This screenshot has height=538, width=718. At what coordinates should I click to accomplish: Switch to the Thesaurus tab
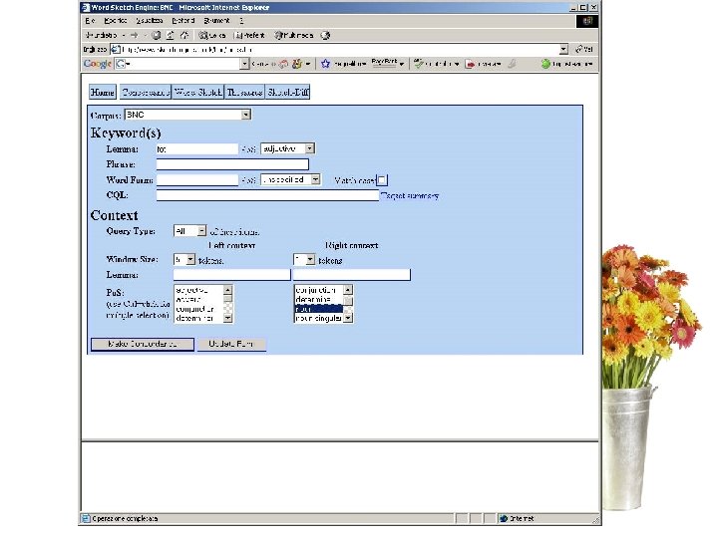245,92
